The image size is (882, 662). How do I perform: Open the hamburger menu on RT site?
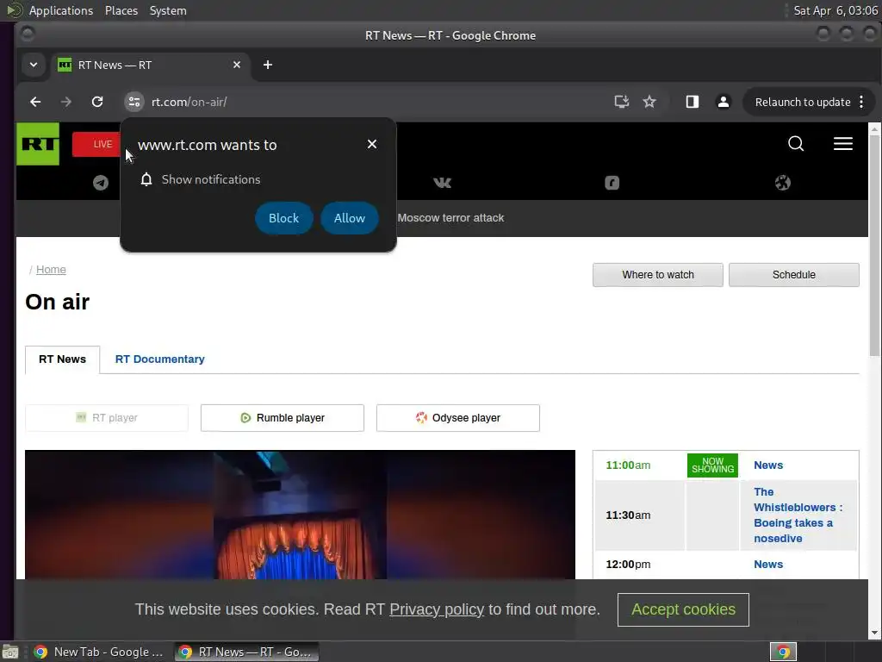pyautogui.click(x=842, y=144)
